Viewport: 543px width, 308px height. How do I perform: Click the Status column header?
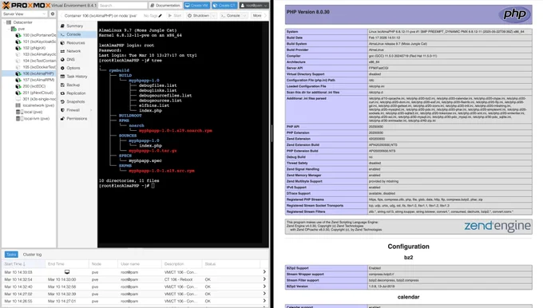point(231,264)
